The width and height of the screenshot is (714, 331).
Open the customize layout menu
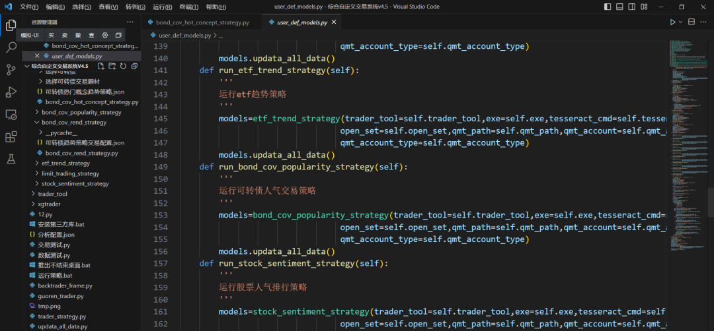click(x=644, y=7)
